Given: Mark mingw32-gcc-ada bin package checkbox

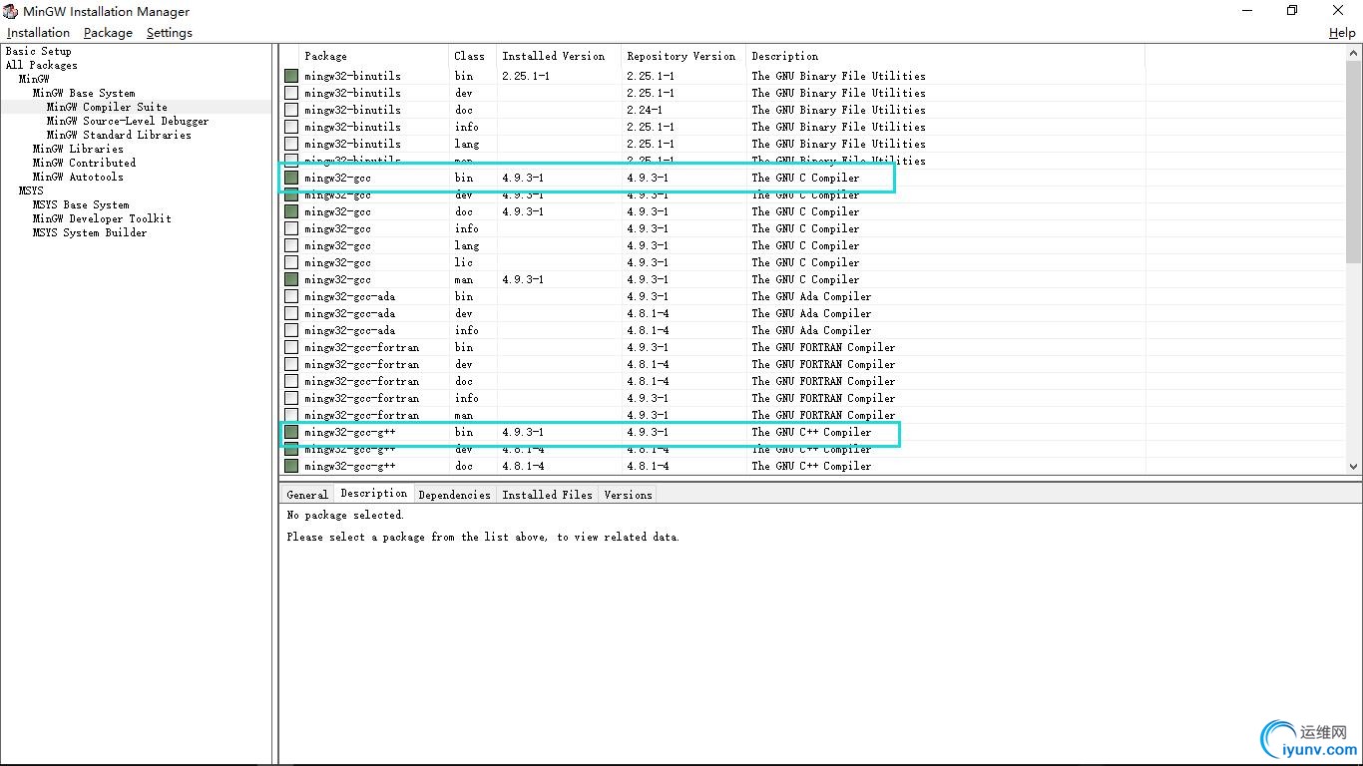Looking at the screenshot, I should pyautogui.click(x=291, y=296).
